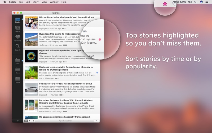Image resolution: width=212 pixels, height=133 pixels.
Task: Click the iPhone 8 mockups thumbnail
Action: (x=31, y=106)
